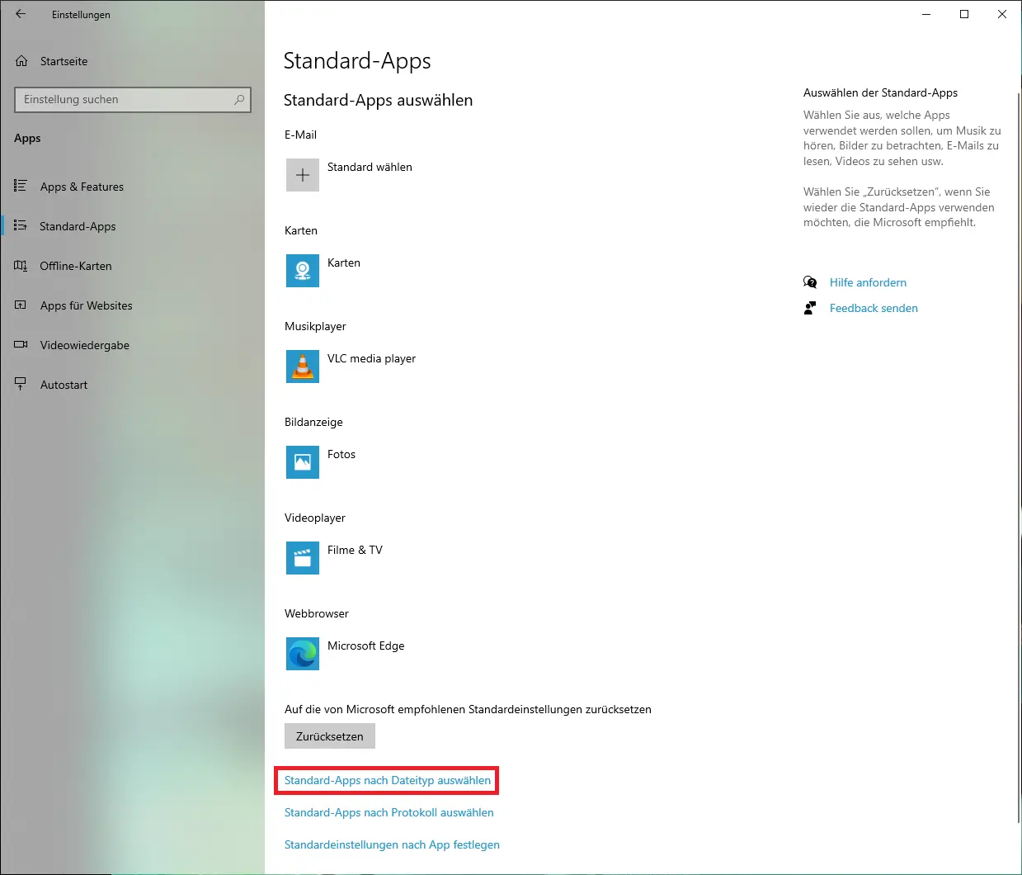Open Standard-Apps nach Protokoll auswählen link
Viewport: 1022px width, 875px height.
point(389,812)
